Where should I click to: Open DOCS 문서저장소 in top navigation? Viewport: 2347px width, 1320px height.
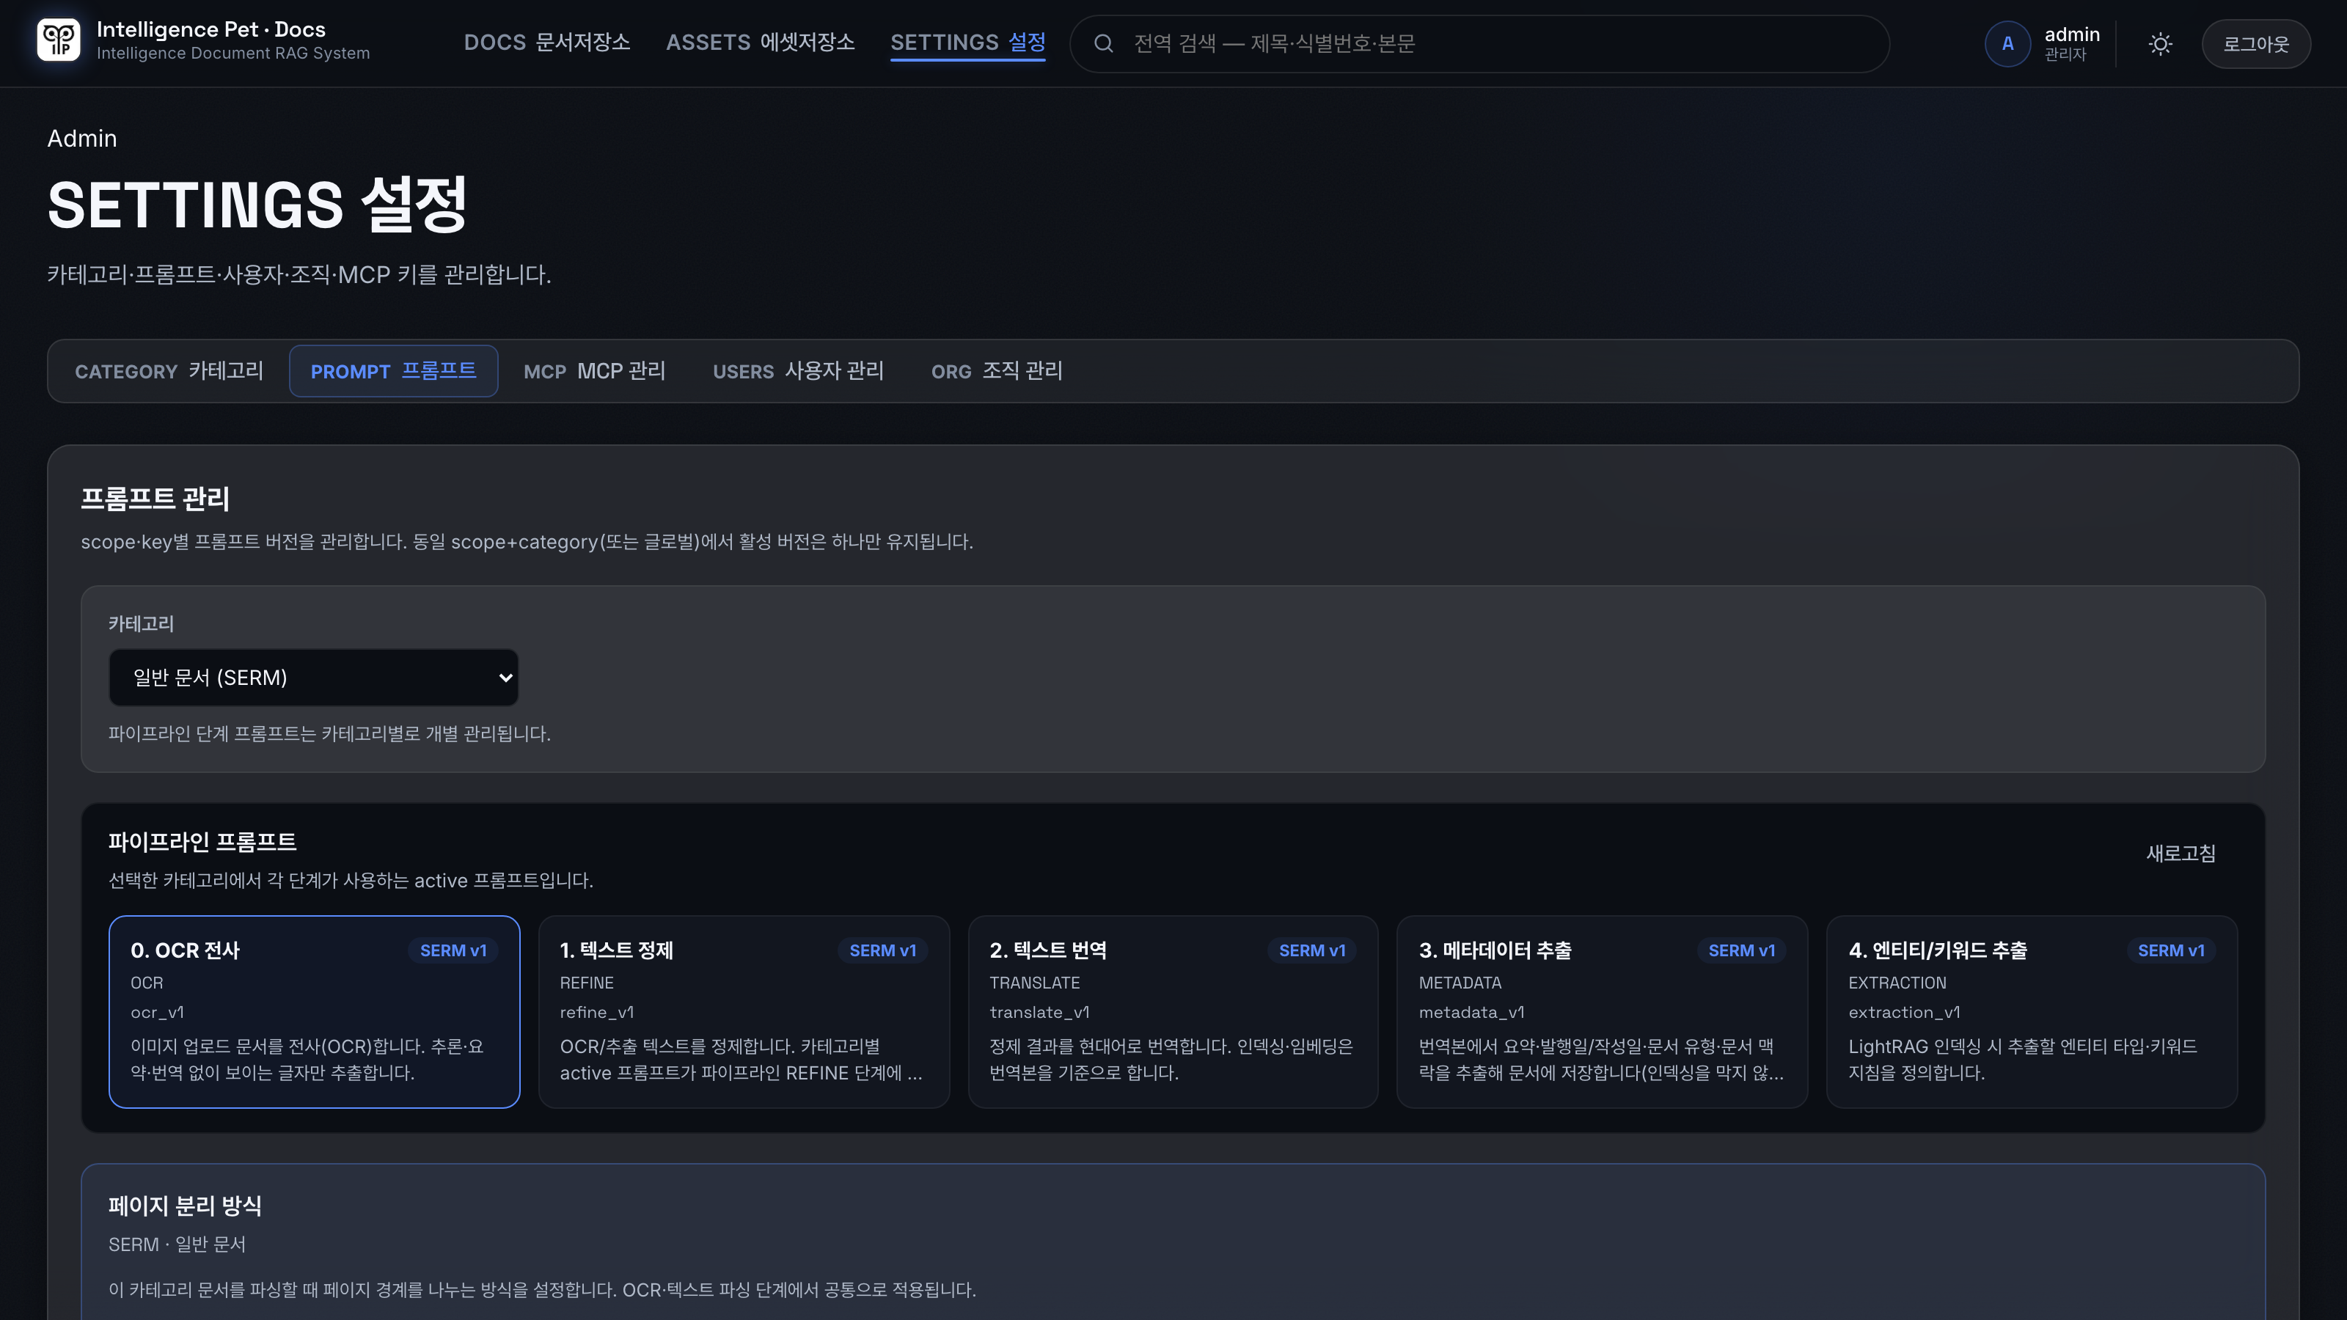(546, 43)
